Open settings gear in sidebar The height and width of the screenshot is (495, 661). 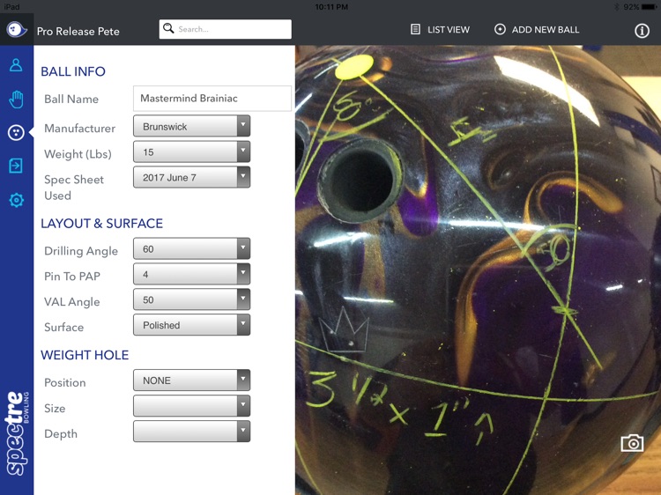(x=16, y=200)
